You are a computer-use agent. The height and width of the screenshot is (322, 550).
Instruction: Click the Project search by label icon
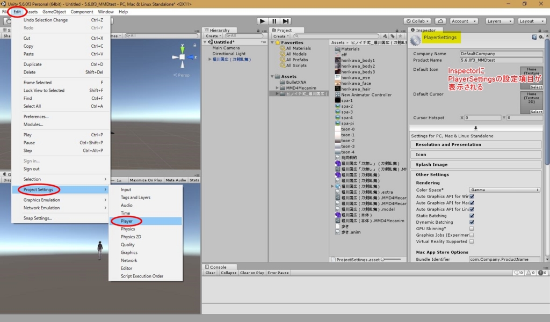(393, 36)
